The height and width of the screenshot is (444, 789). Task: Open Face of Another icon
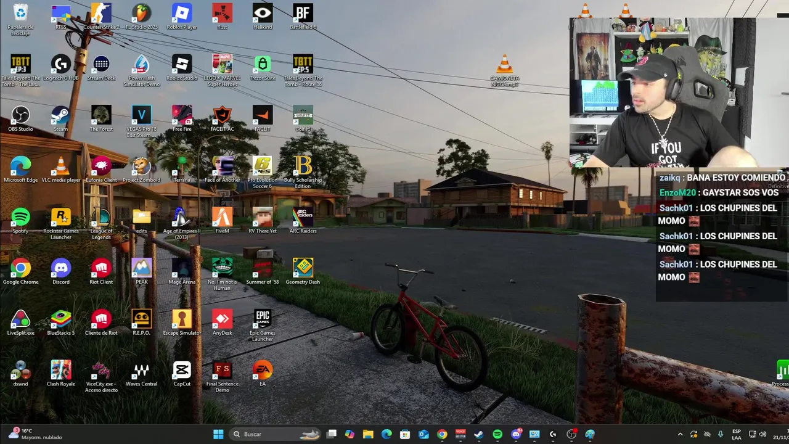pyautogui.click(x=222, y=170)
